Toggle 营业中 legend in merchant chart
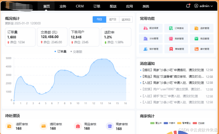 156,123
